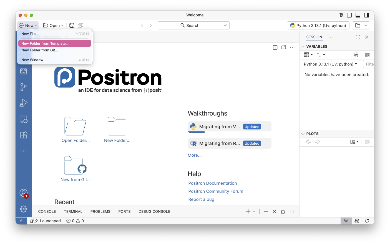
Task: Open the Source Control sidebar icon
Action: click(x=24, y=87)
